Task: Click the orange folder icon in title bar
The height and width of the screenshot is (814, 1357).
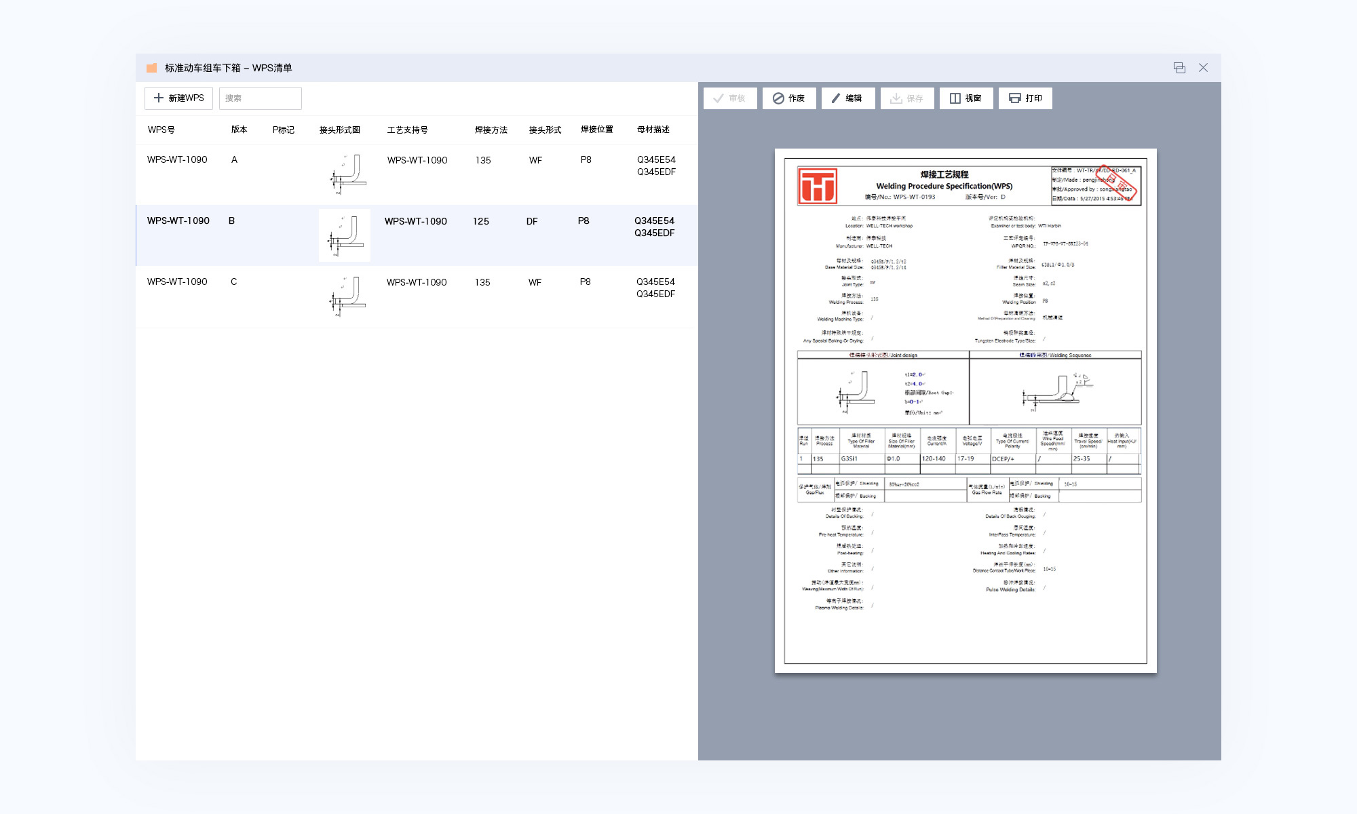Action: (152, 68)
